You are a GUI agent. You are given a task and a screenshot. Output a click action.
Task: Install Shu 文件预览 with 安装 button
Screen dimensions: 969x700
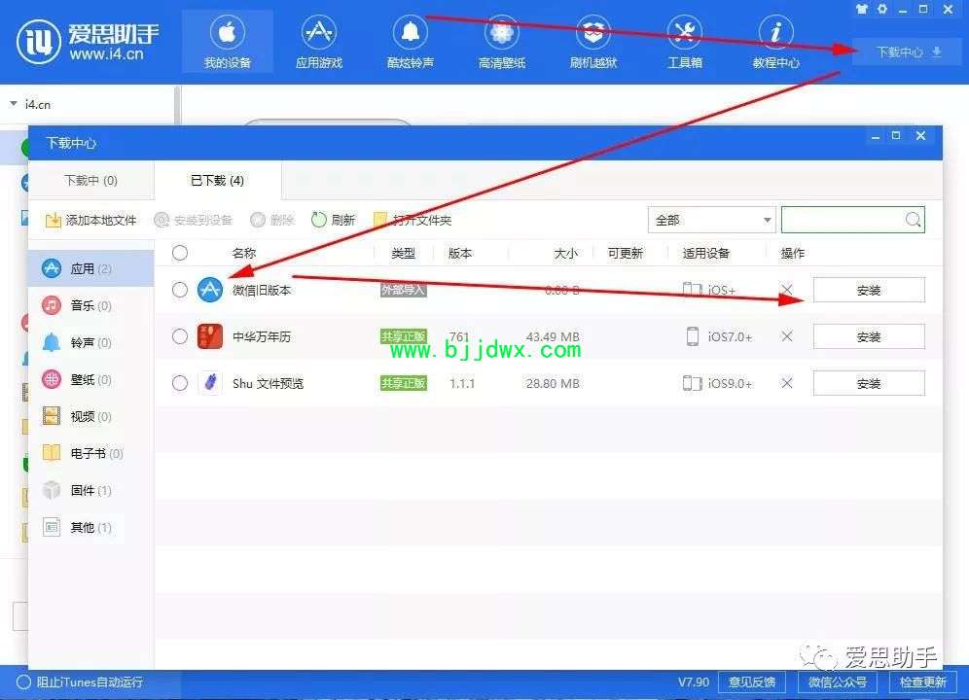tap(869, 384)
